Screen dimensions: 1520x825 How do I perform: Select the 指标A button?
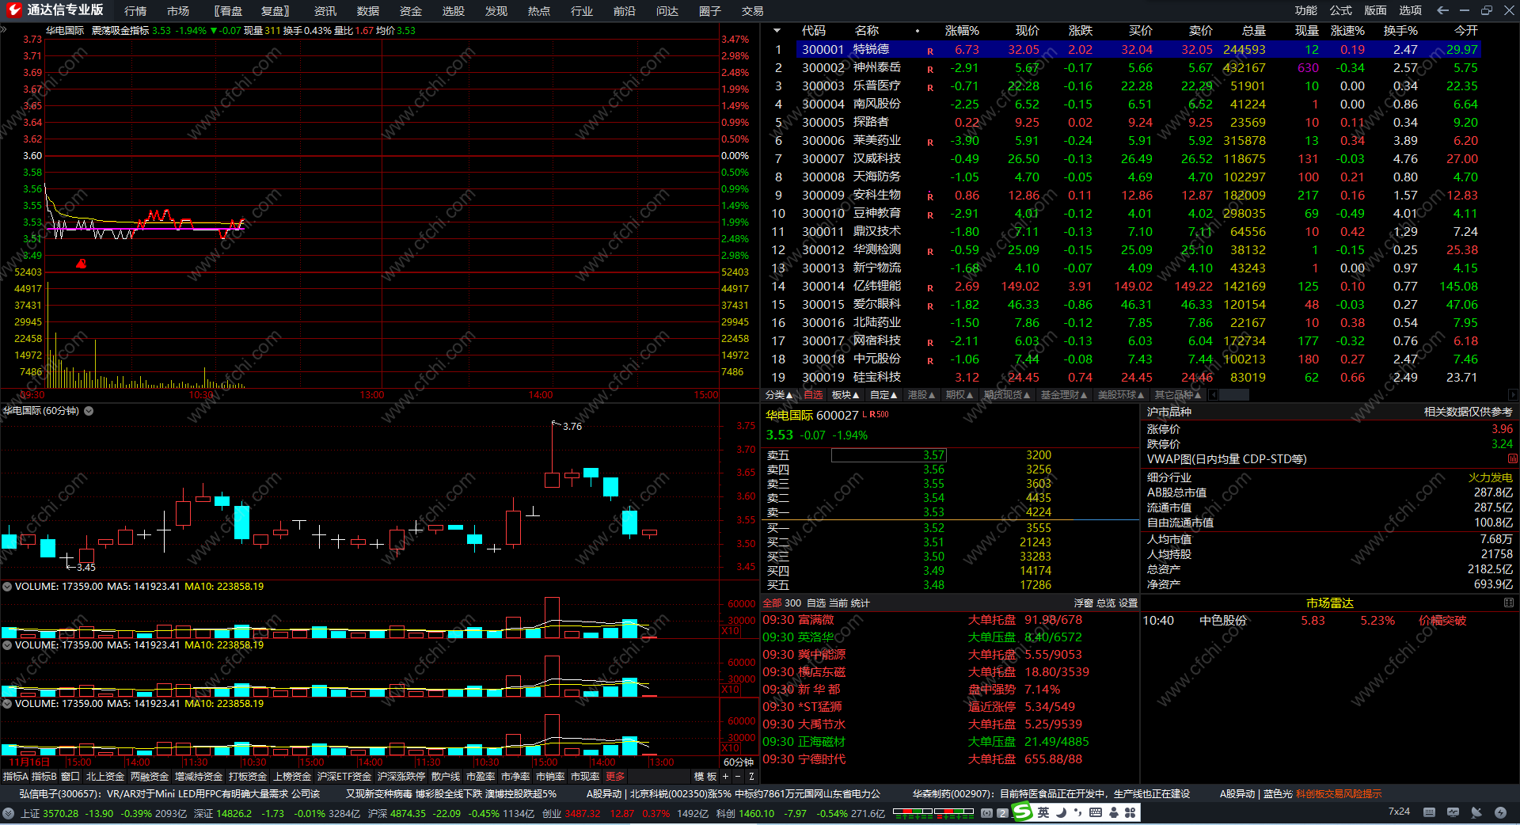[x=15, y=777]
